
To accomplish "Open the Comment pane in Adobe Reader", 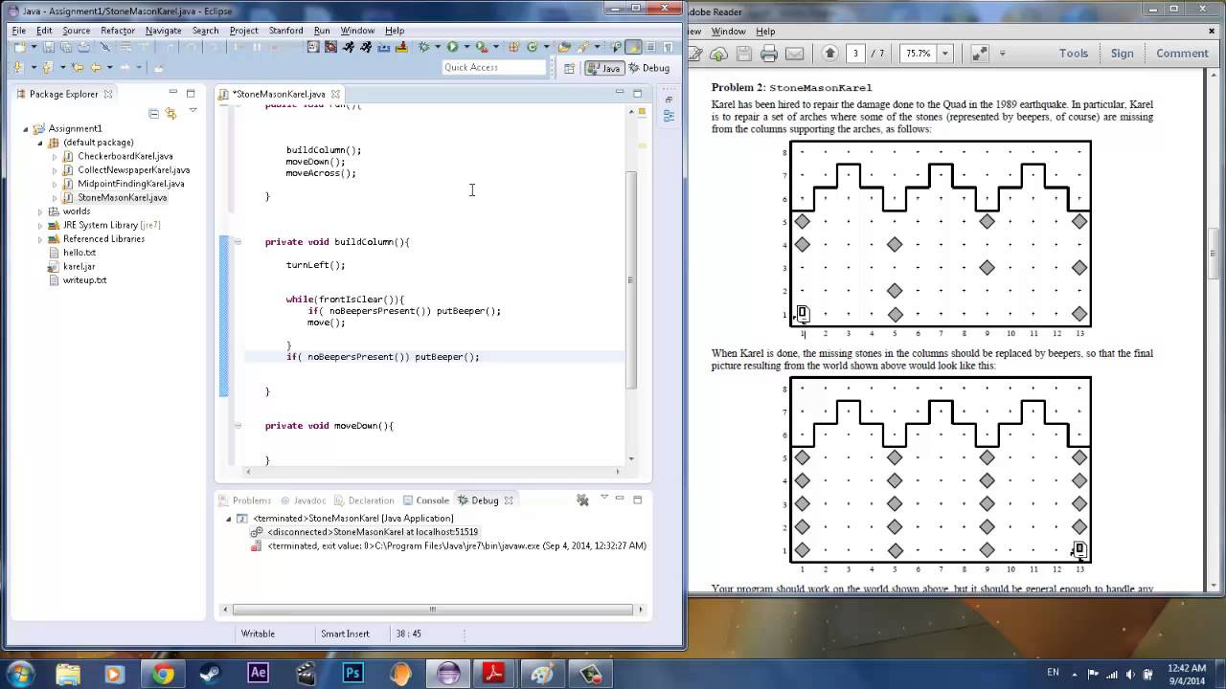I will 1182,54.
